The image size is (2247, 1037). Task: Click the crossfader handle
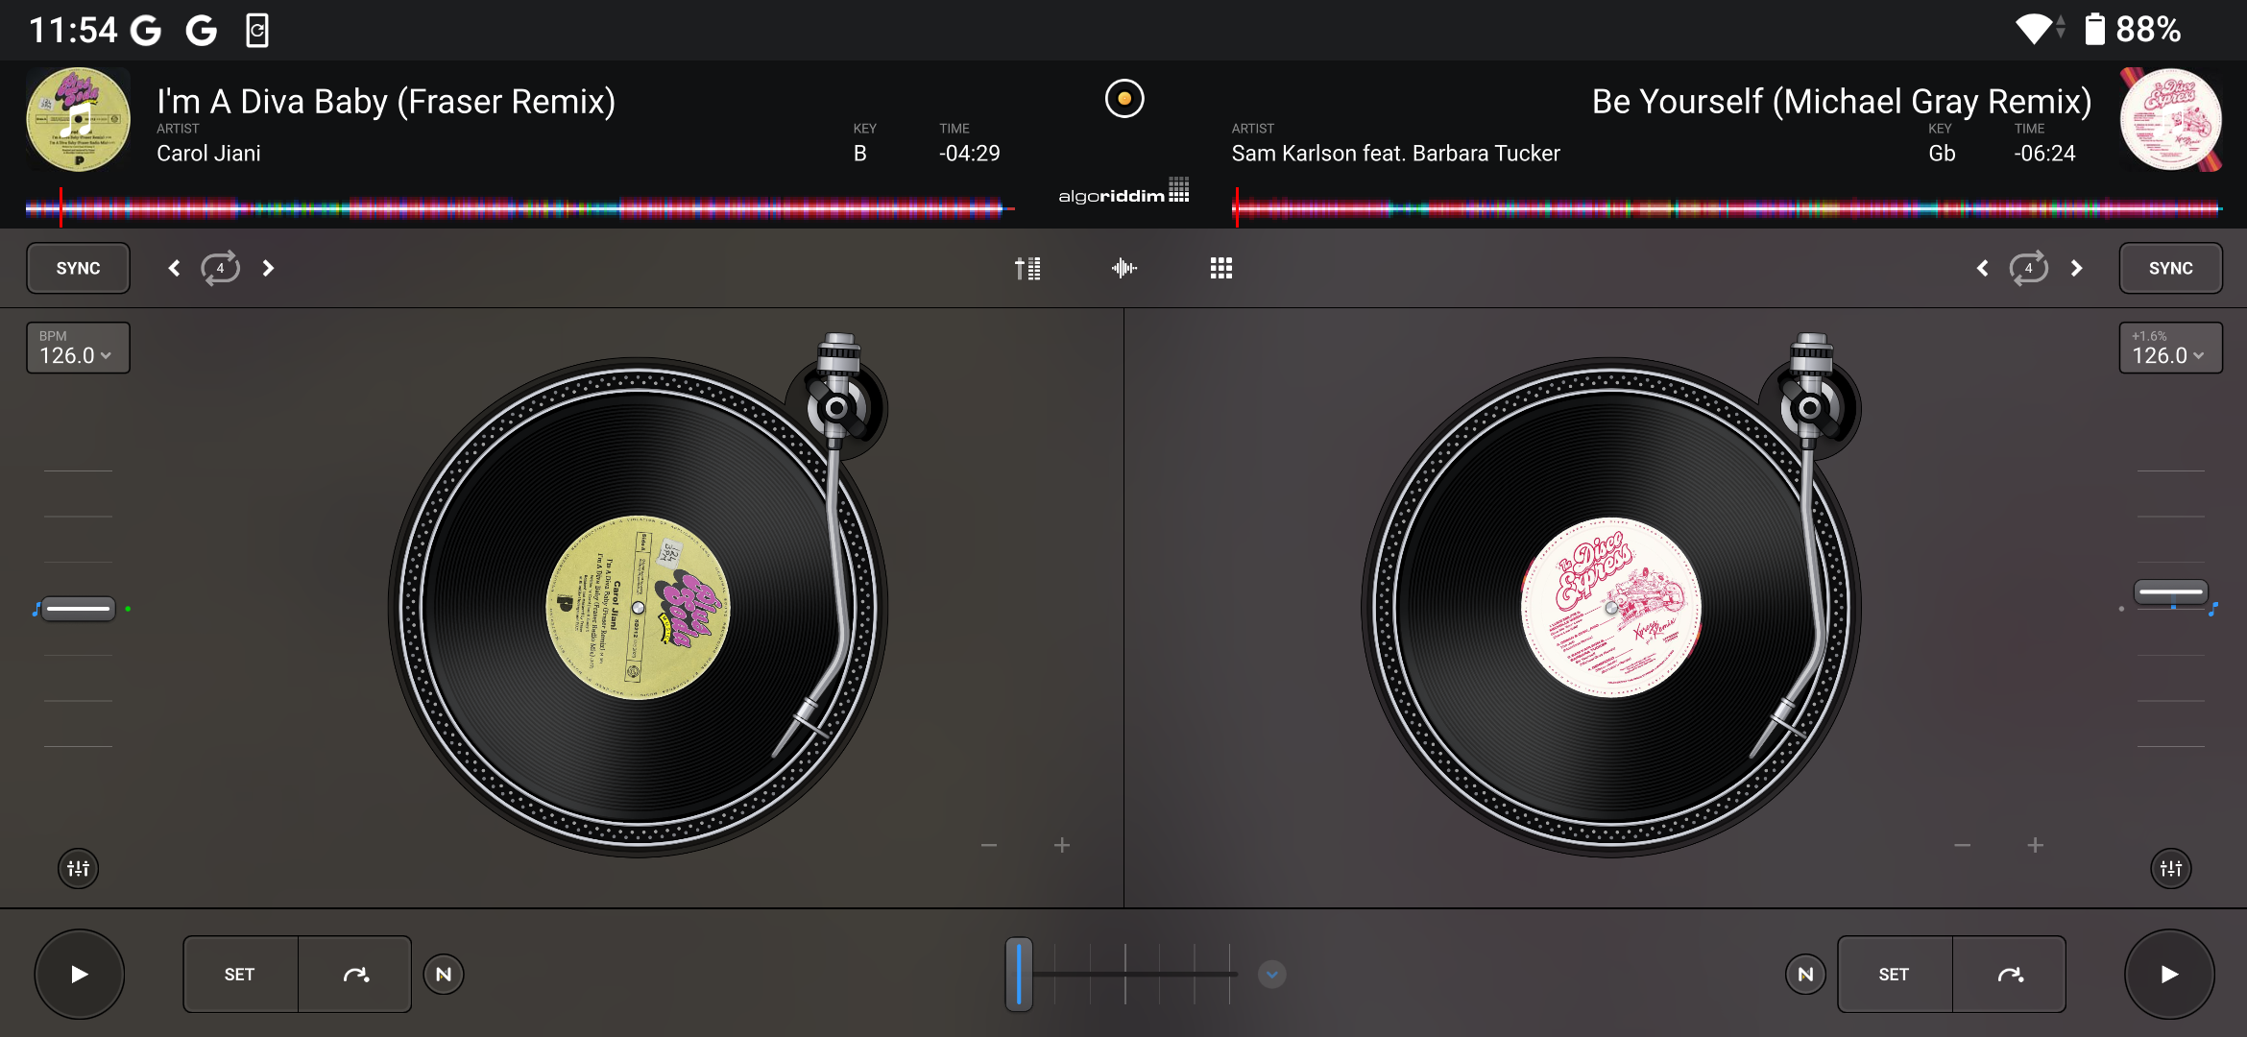pyautogui.click(x=1019, y=975)
